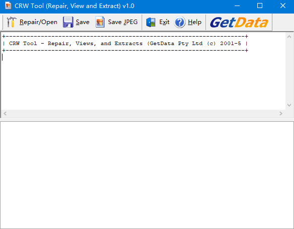Choose the Exit text label
Viewport: 294px width, 229px height.
[x=164, y=22]
